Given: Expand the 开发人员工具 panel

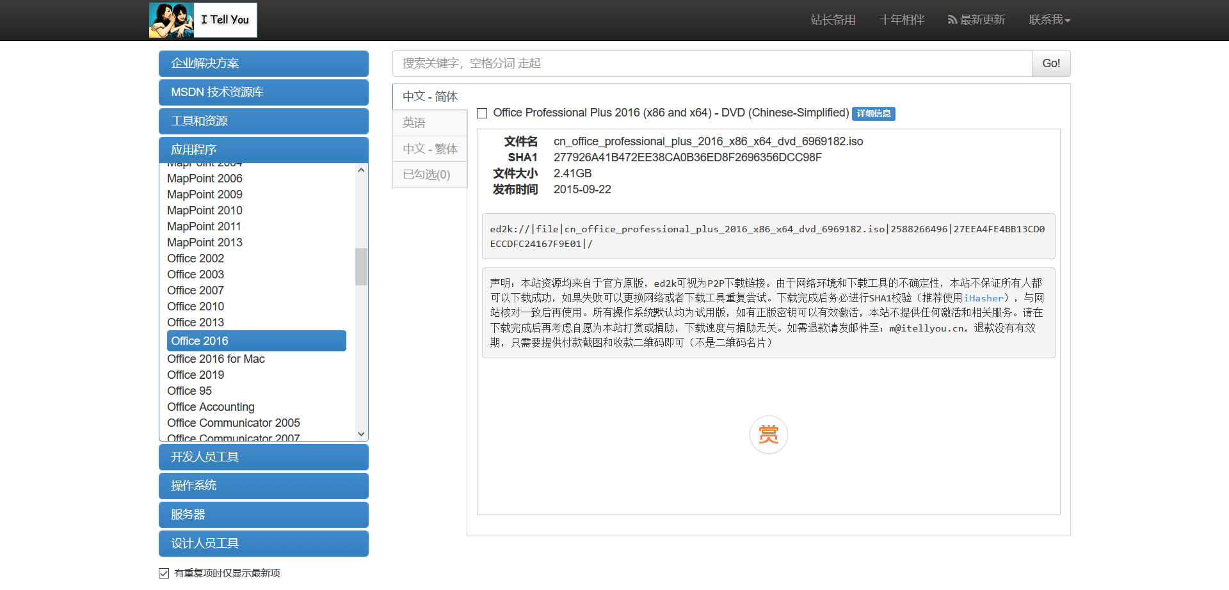Looking at the screenshot, I should pyautogui.click(x=264, y=457).
